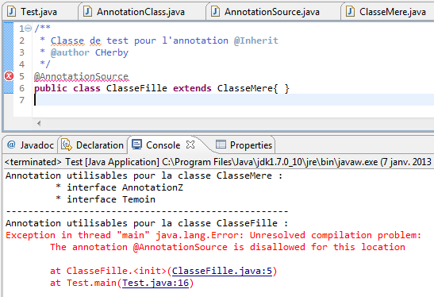Click the Java file icon on Test.java tab
This screenshot has height=297, width=434.
pyautogui.click(x=11, y=12)
